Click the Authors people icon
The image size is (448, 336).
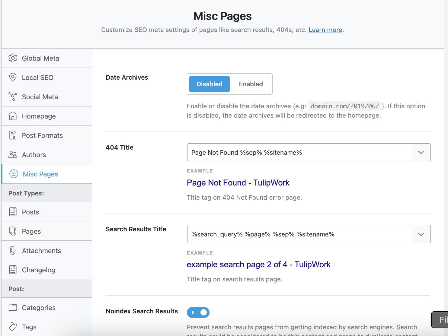[13, 154]
